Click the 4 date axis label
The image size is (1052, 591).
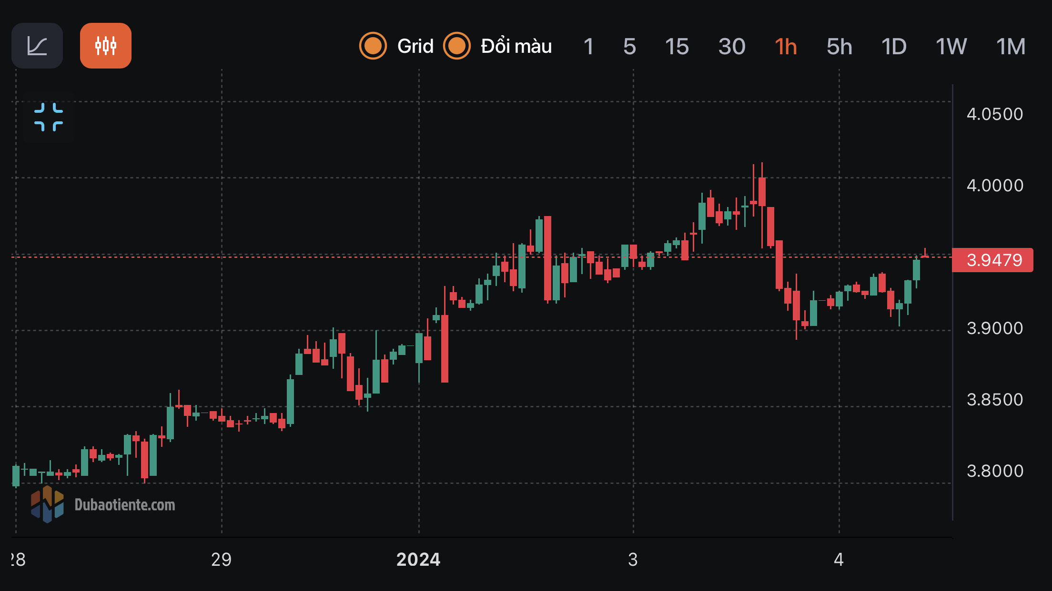(839, 560)
